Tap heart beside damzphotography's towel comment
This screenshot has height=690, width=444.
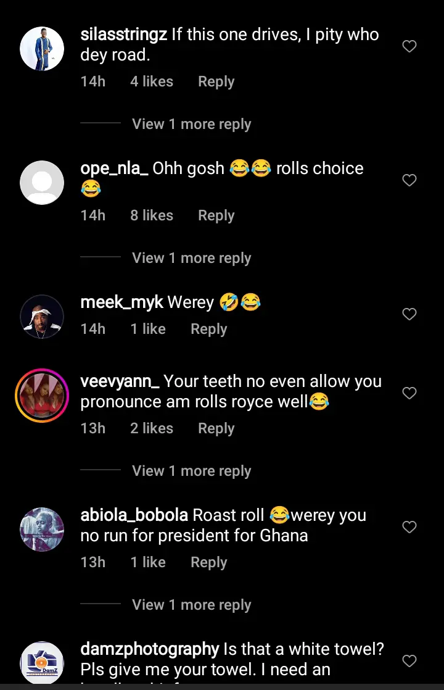pos(409,661)
